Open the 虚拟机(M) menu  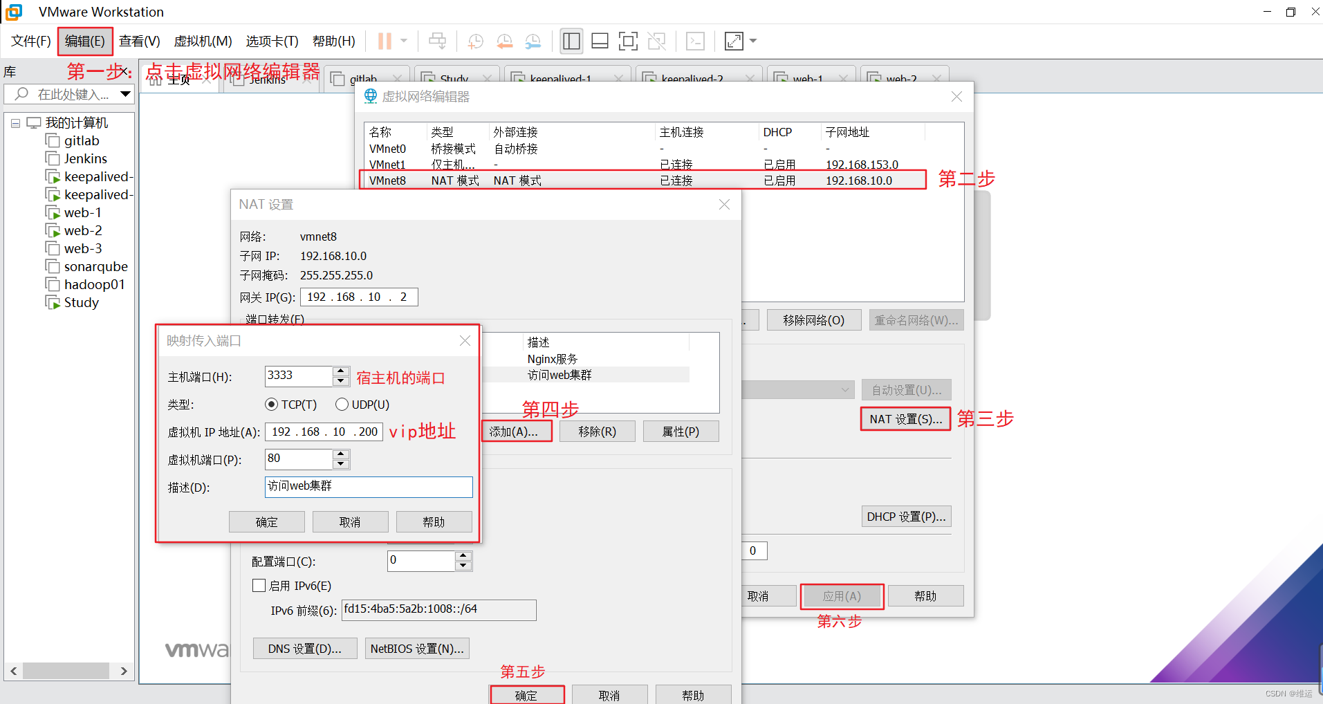click(203, 41)
